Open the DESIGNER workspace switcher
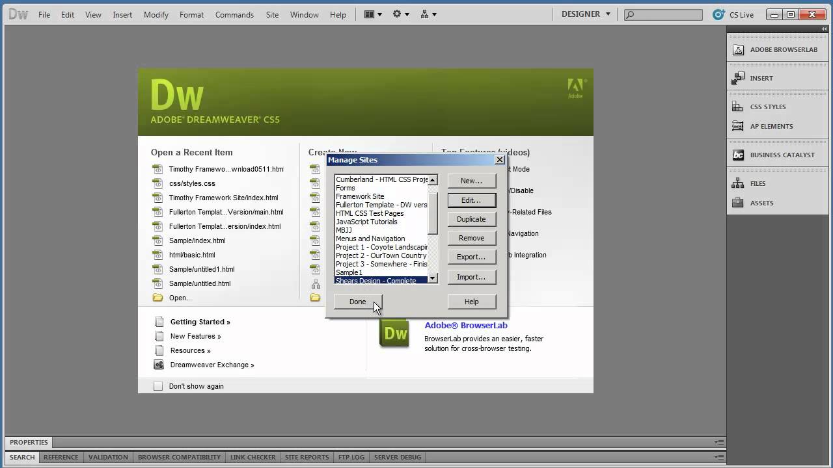The height and width of the screenshot is (468, 833). point(586,14)
